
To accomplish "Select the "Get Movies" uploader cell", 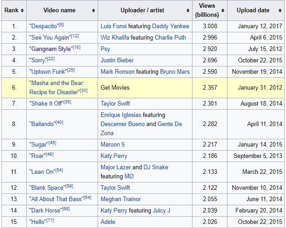I will click(145, 88).
